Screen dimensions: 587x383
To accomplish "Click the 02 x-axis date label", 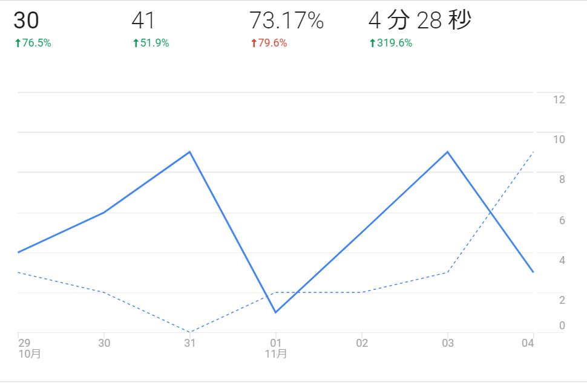I will click(361, 343).
